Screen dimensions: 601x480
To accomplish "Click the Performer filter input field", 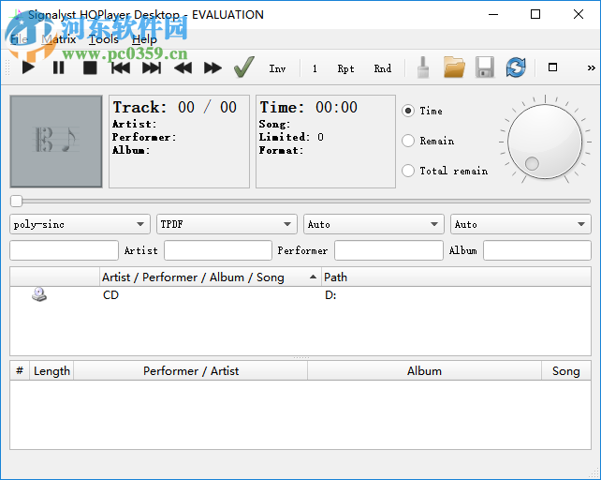I will tap(388, 250).
